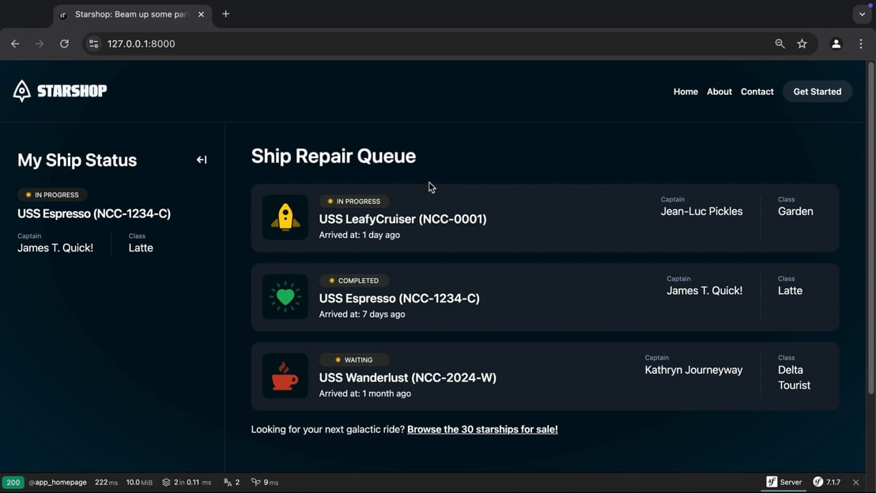Go to the About page
This screenshot has height=493, width=876.
[719, 92]
